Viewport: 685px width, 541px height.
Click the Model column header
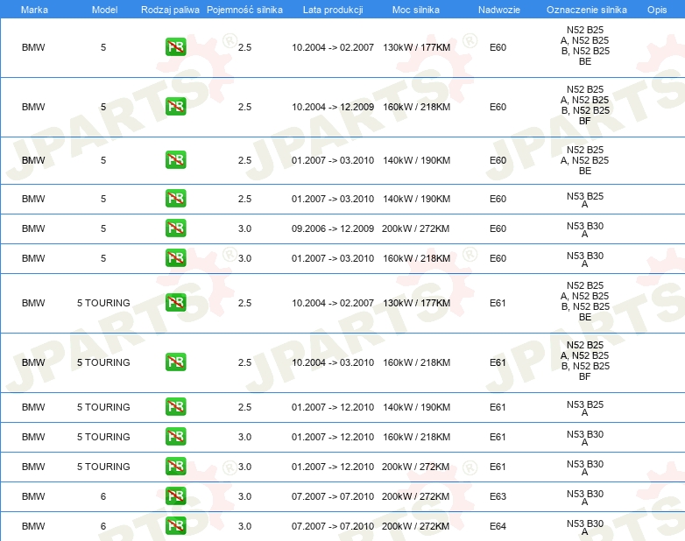click(x=104, y=10)
